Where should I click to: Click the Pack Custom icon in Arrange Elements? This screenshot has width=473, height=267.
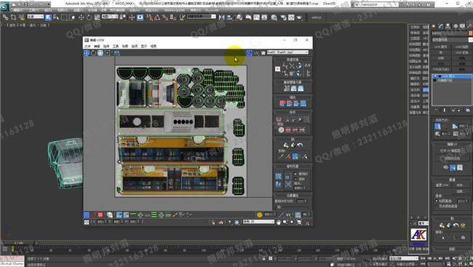tap(278, 176)
